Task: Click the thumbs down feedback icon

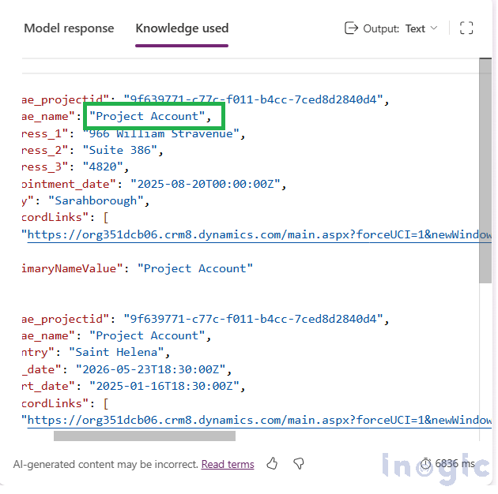Action: pyautogui.click(x=299, y=464)
